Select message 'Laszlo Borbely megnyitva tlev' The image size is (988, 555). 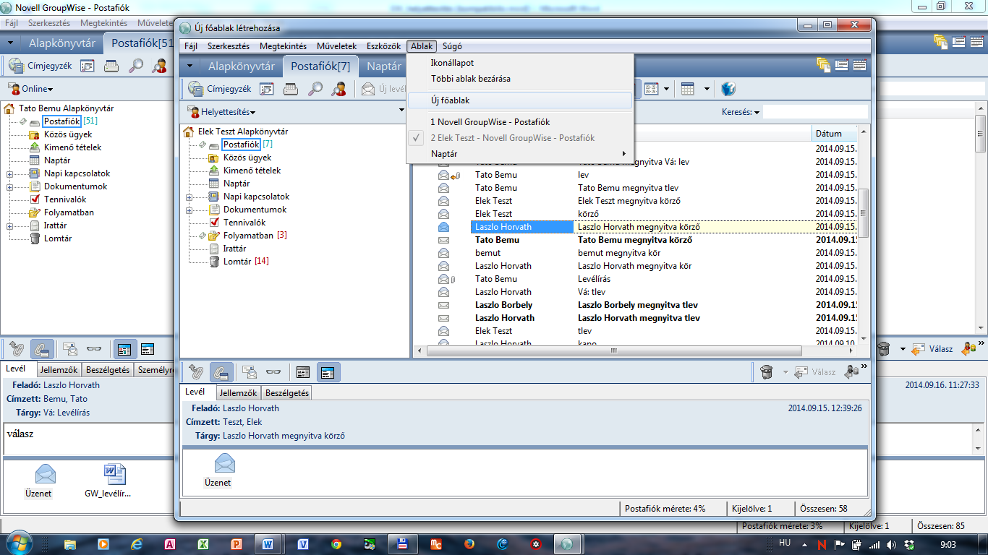(639, 305)
